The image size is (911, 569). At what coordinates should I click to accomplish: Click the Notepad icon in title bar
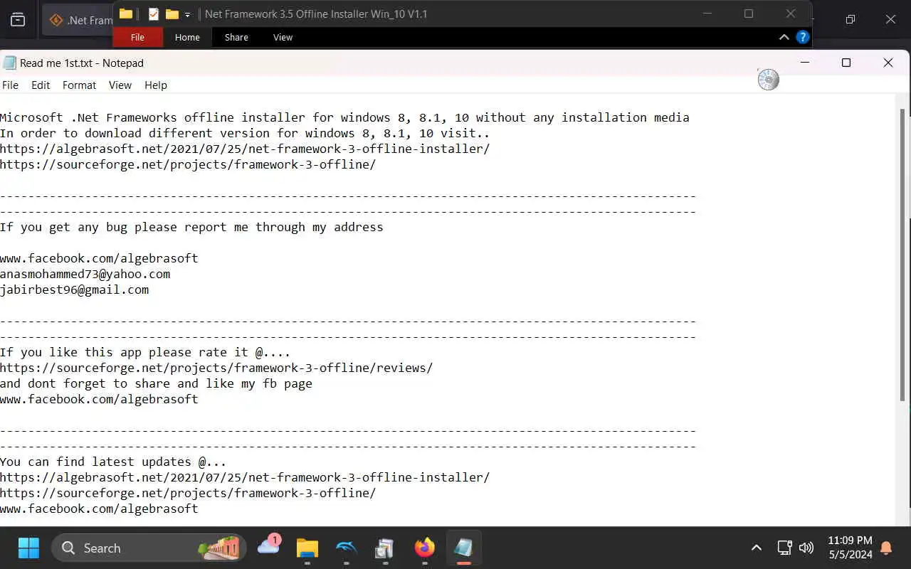tap(9, 63)
